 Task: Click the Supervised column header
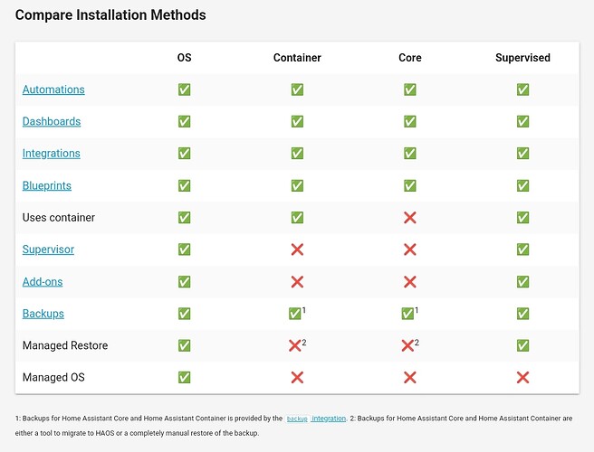click(x=522, y=58)
